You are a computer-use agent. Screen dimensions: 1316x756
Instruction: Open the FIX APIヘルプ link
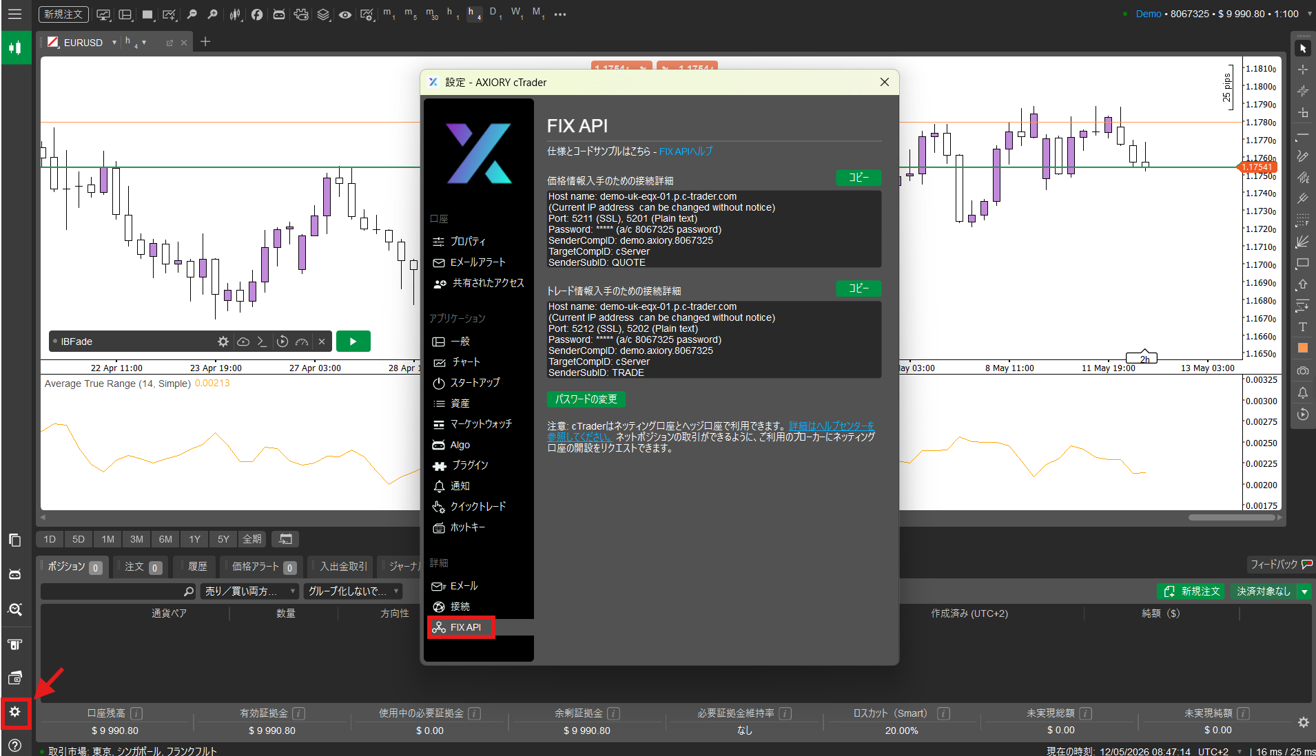pos(686,151)
